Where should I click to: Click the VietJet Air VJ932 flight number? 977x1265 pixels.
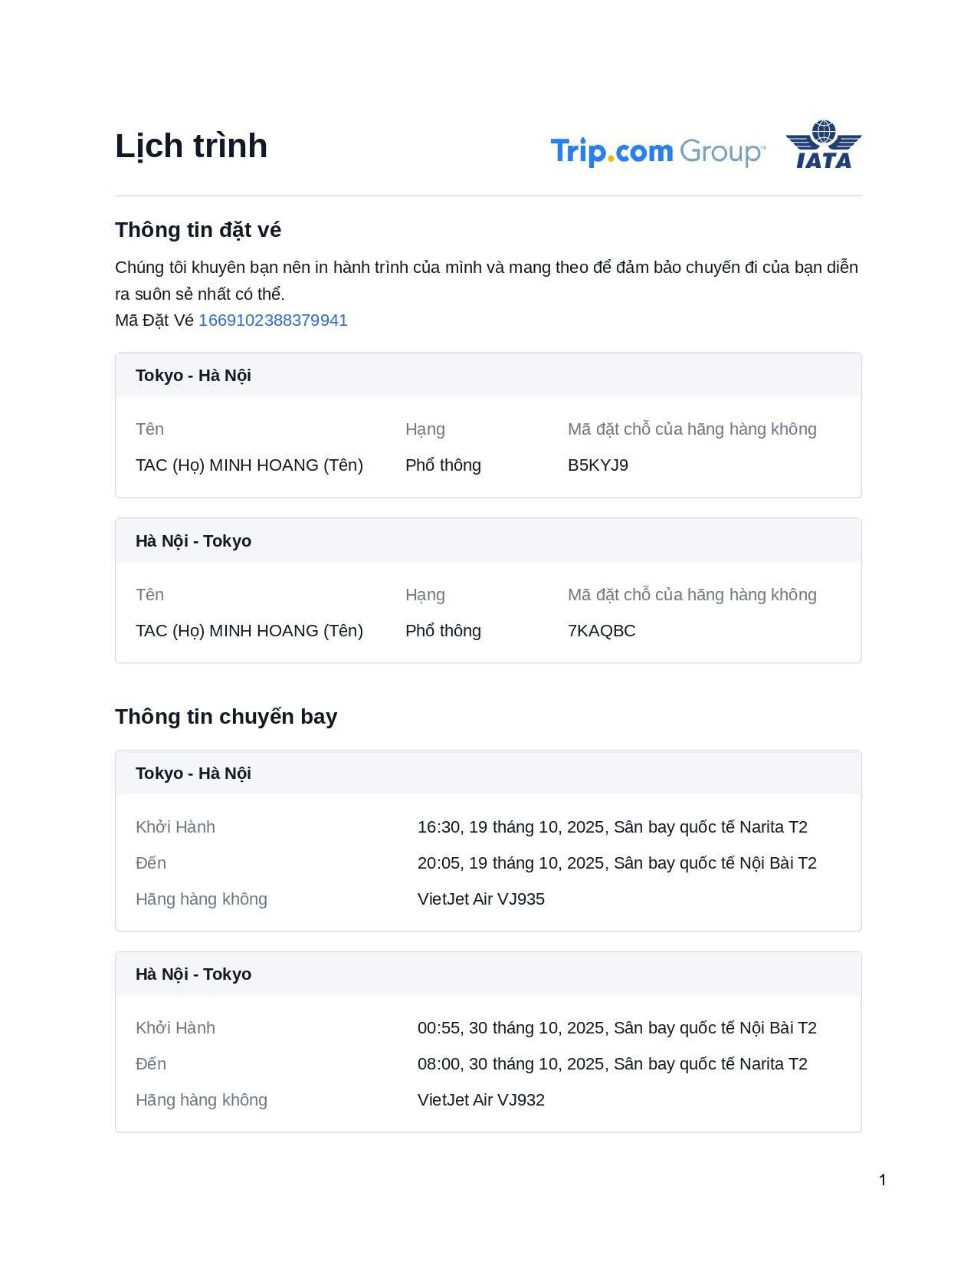[481, 1100]
